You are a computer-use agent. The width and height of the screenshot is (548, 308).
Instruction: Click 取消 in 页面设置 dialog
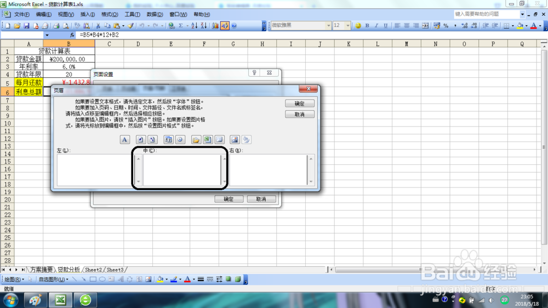[261, 199]
